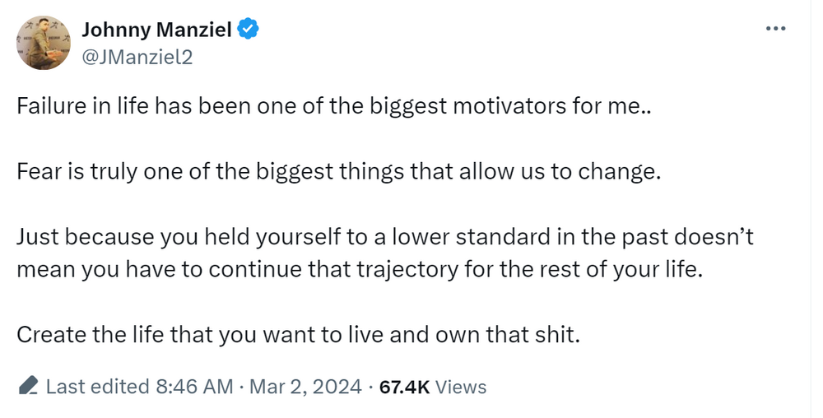Click the 8:46 AM timestamp
823x418 pixels.
[193, 387]
